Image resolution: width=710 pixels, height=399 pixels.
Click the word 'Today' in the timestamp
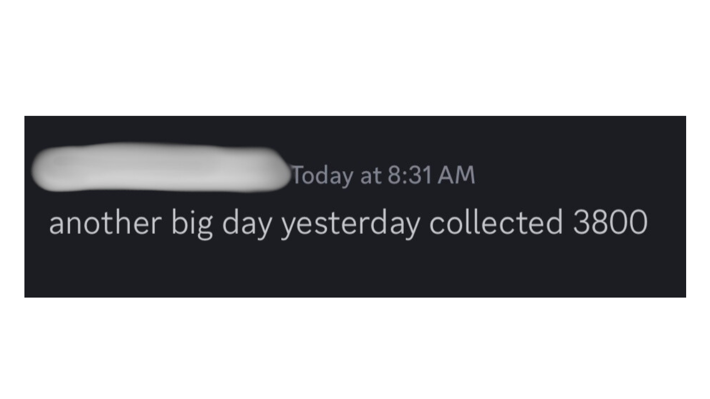(323, 176)
